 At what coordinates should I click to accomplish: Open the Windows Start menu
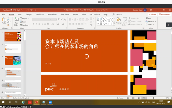pos(3,102)
